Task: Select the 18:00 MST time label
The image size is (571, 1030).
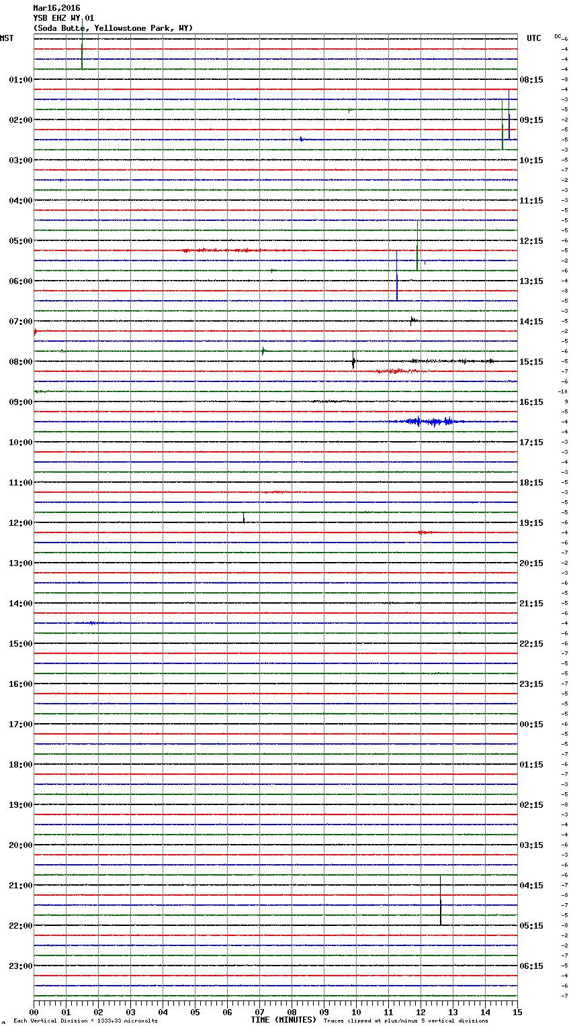Action: [x=21, y=765]
